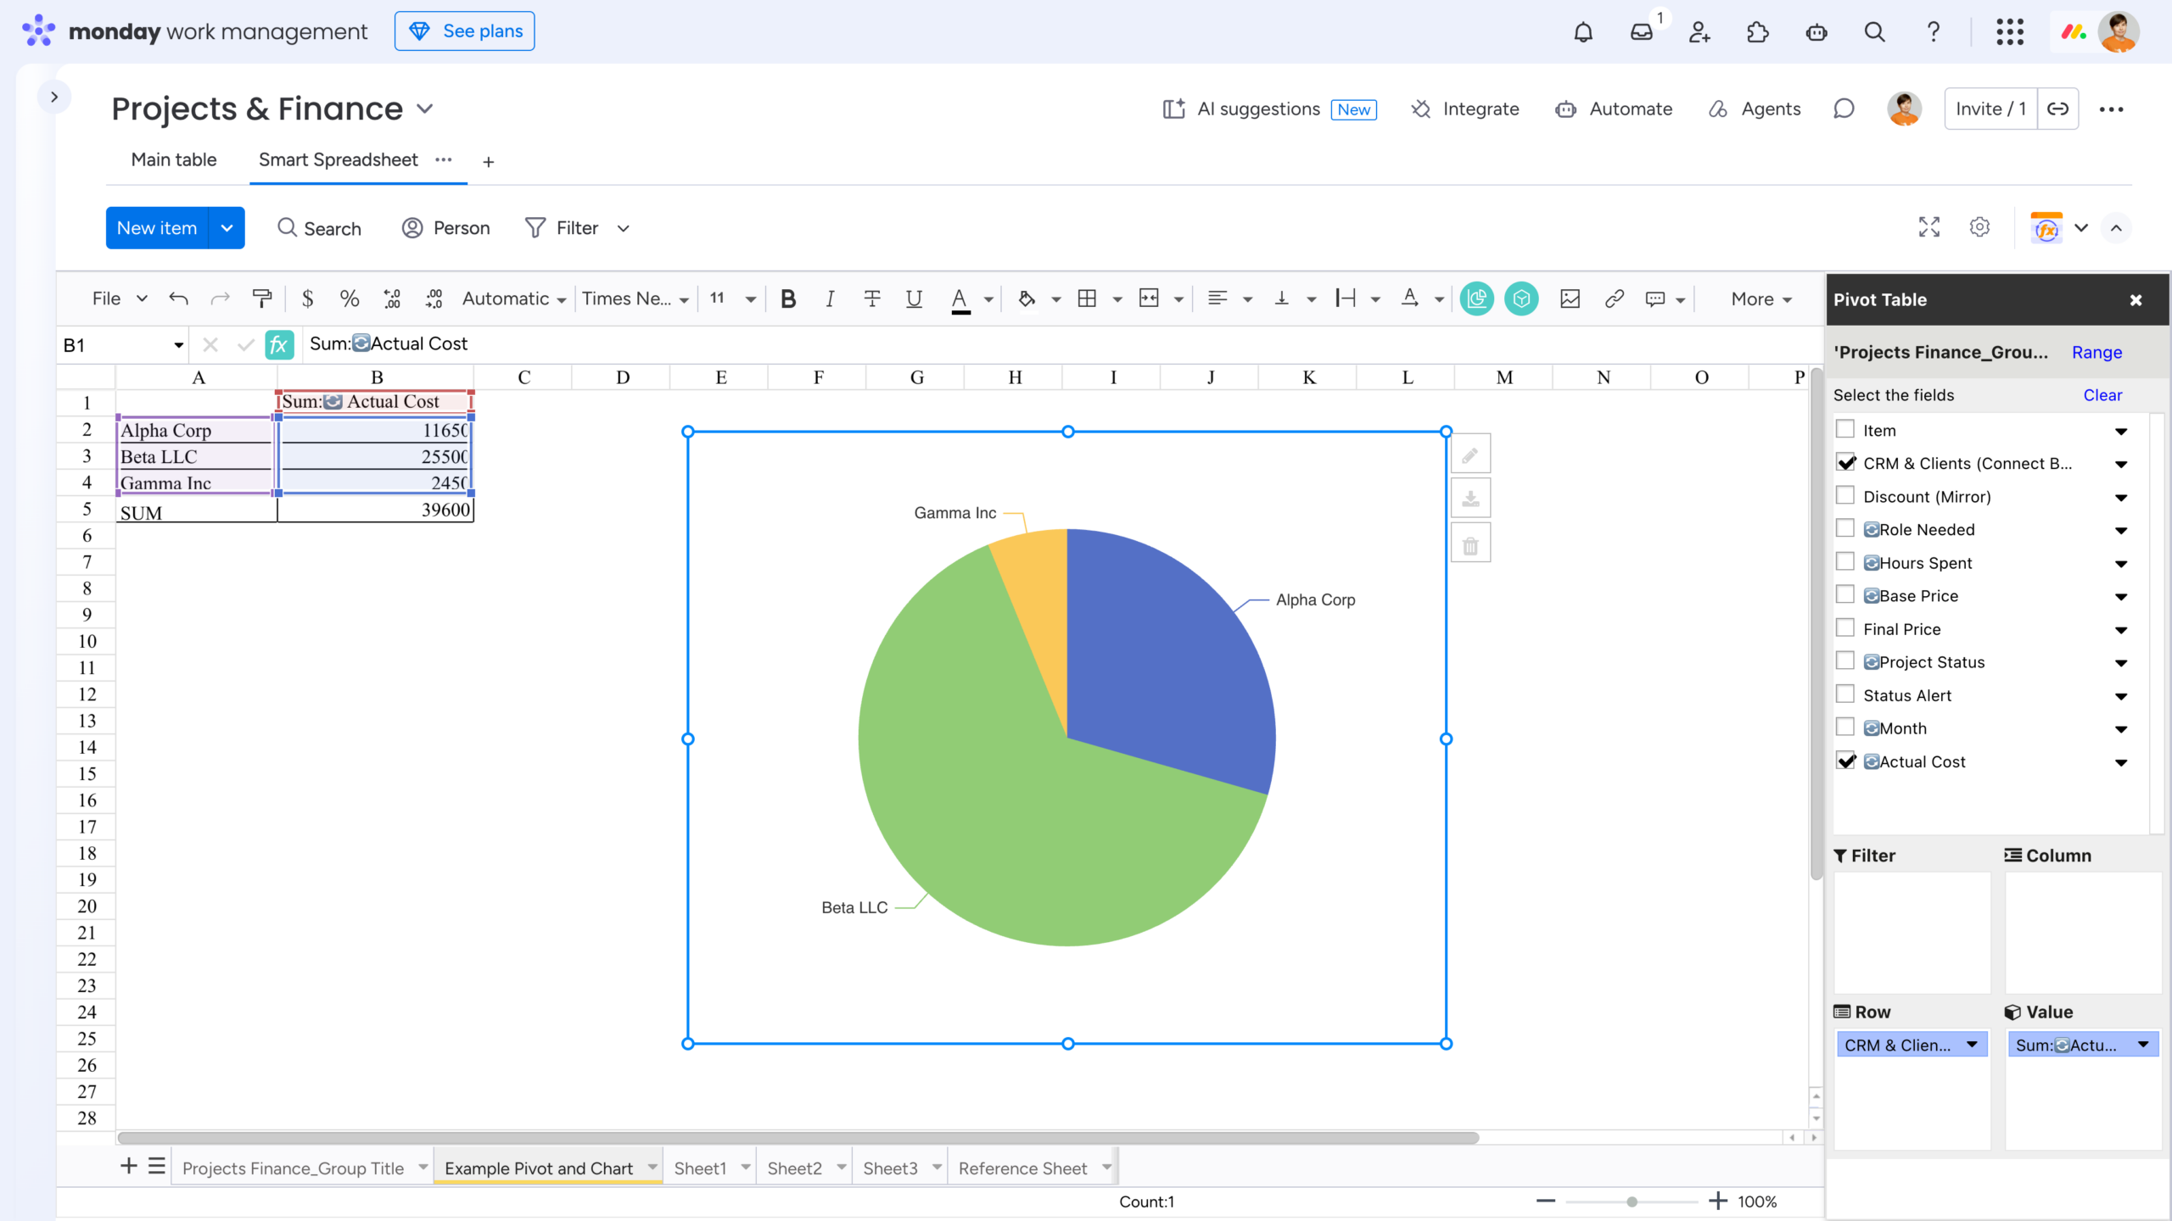The image size is (2172, 1221).
Task: Check the Discount (Mirror) field
Action: click(x=1845, y=495)
